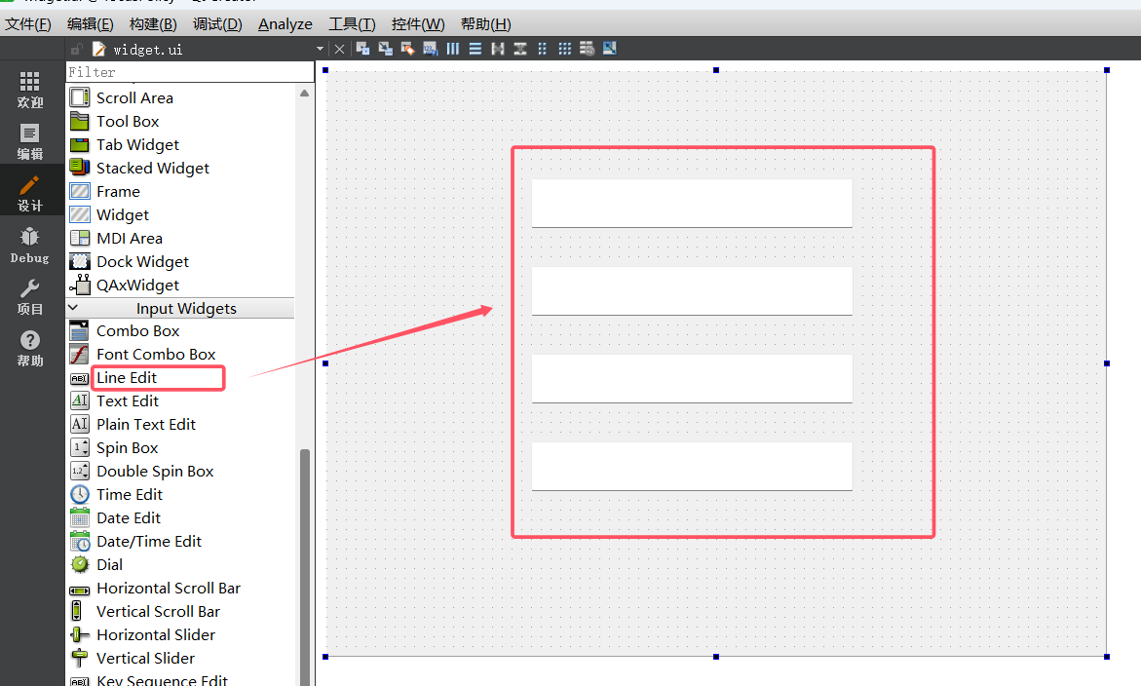Image resolution: width=1141 pixels, height=686 pixels.
Task: Select the Edit Signals/Slots mode icon
Action: pyautogui.click(x=386, y=49)
